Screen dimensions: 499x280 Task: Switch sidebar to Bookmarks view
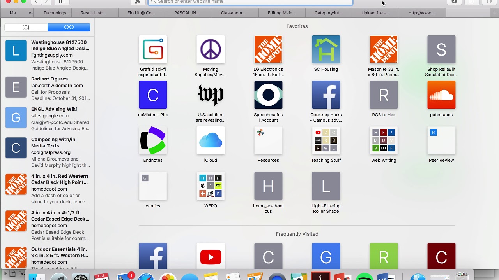point(26,27)
